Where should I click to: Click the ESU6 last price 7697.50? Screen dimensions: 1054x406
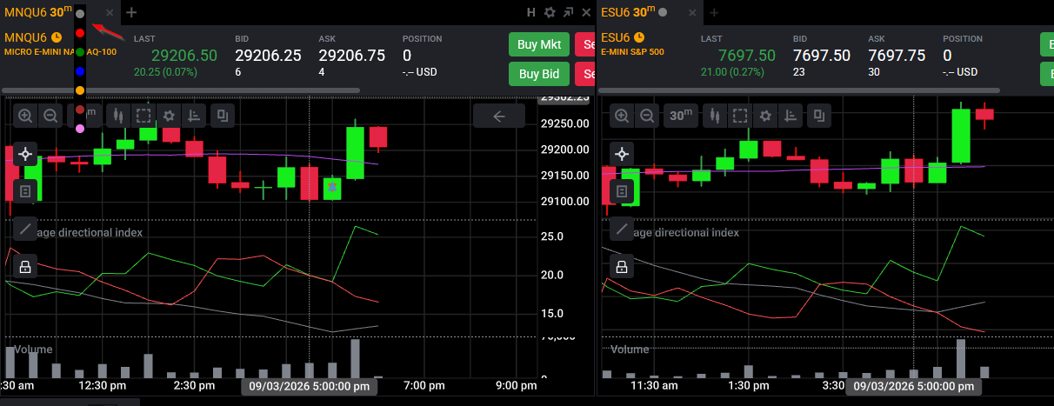tap(747, 55)
